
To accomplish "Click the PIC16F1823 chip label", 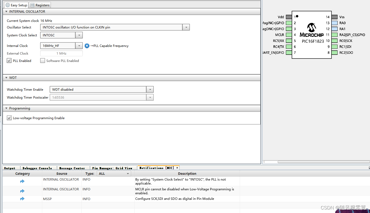I will point(313,41).
